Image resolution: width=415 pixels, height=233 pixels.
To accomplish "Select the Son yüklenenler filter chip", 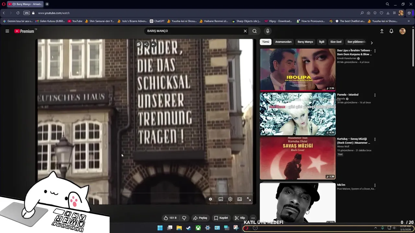I will click(x=356, y=42).
